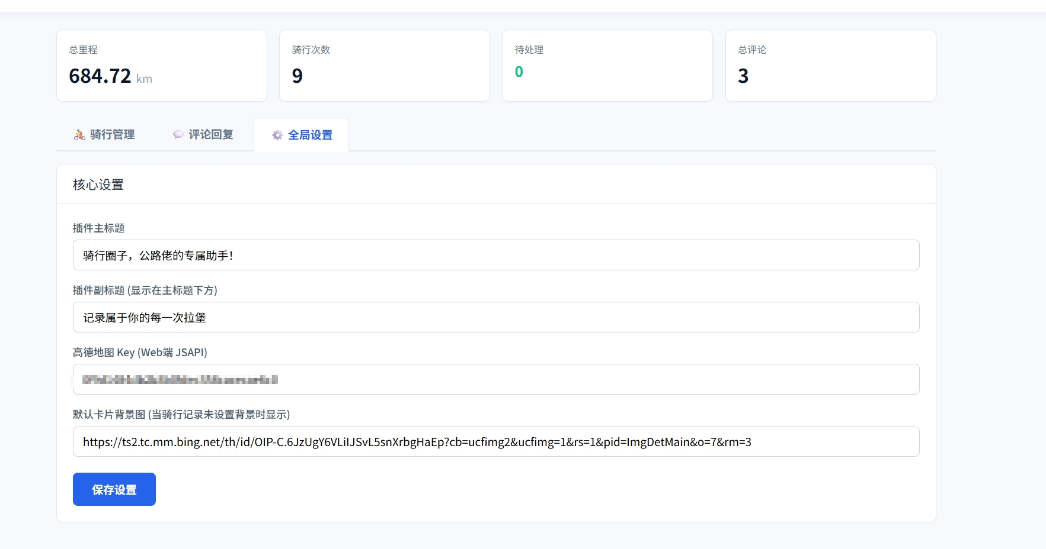This screenshot has height=549, width=1046.
Task: Open the 评论回复 tab
Action: (x=210, y=135)
